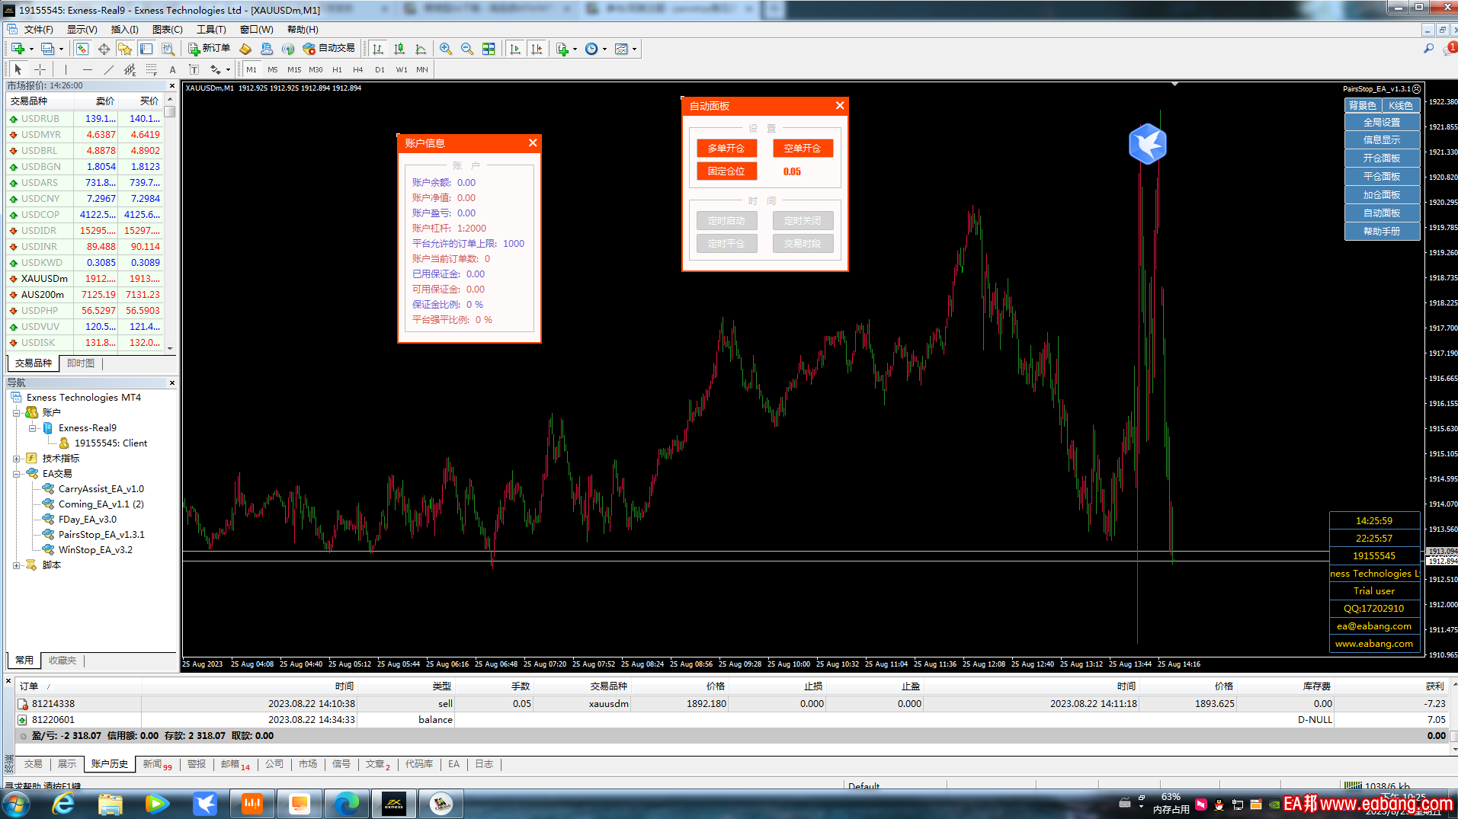1458x819 pixels.
Task: Switch to M5 timeframe
Action: [273, 69]
